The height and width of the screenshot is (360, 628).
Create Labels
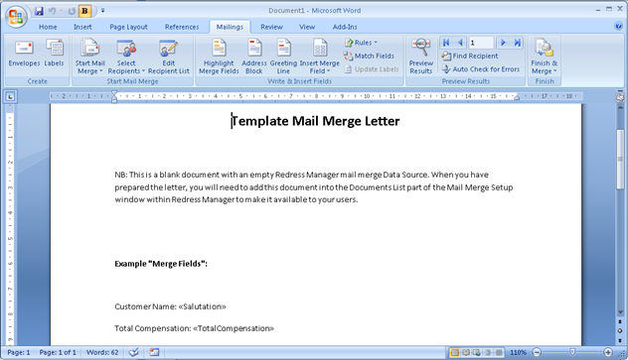pyautogui.click(x=54, y=53)
